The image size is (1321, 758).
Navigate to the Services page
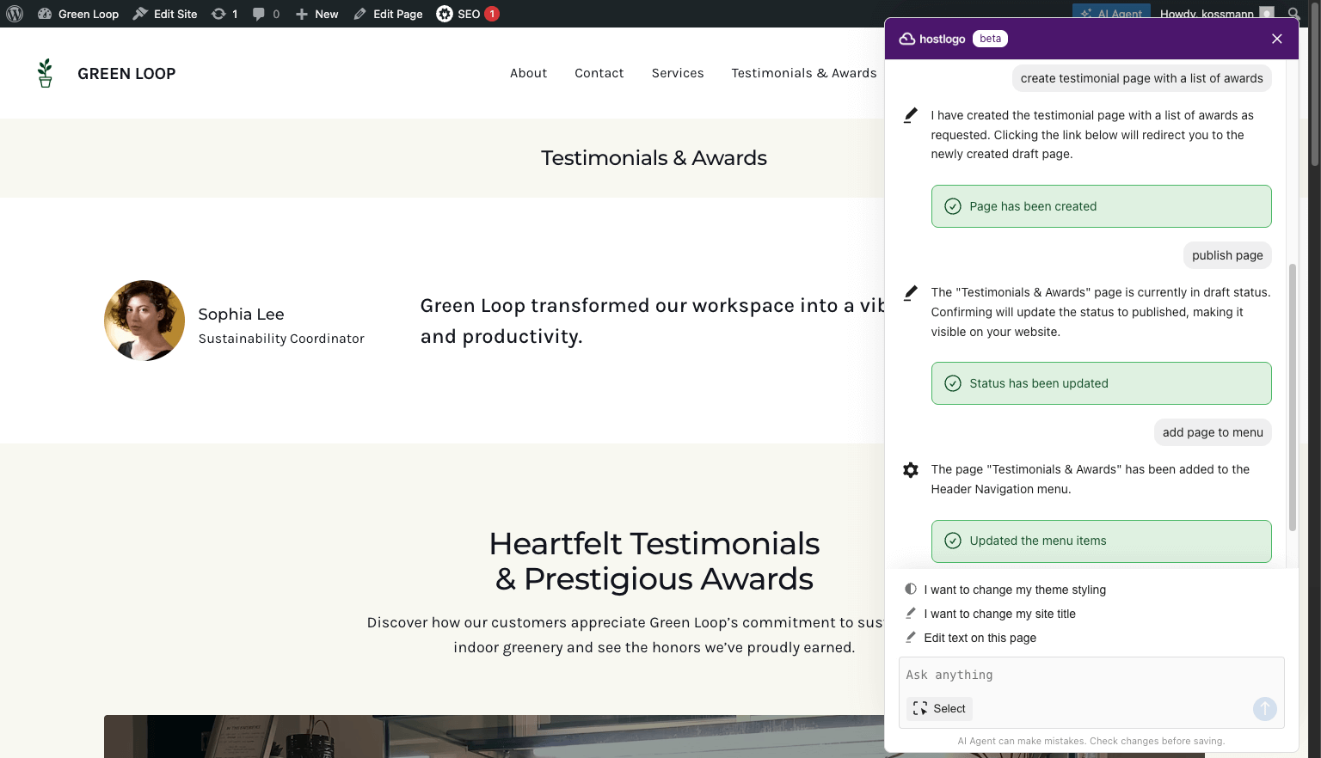click(678, 73)
